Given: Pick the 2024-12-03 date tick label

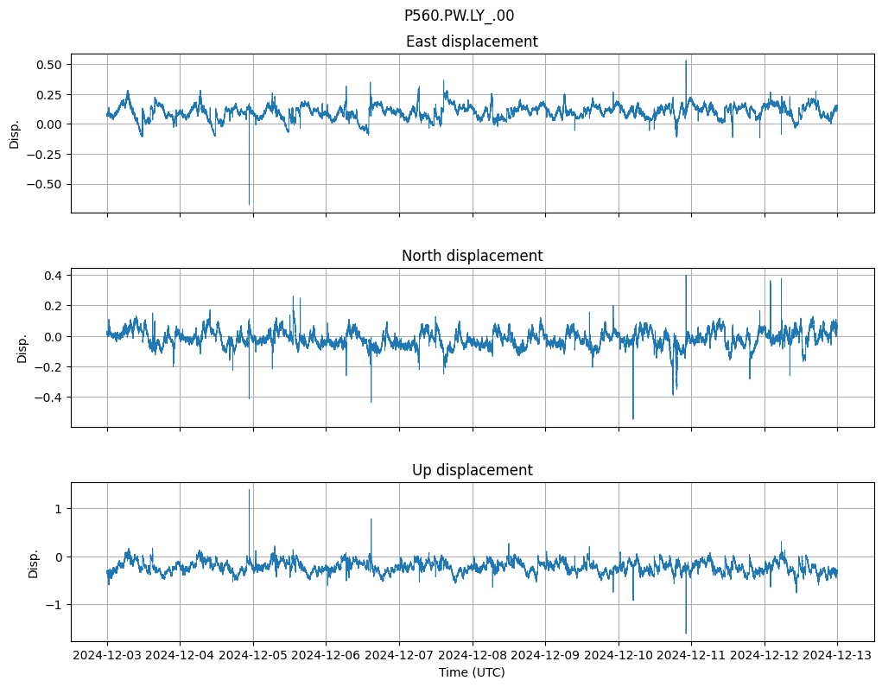Looking at the screenshot, I should pyautogui.click(x=107, y=656).
